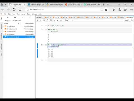Viewport: 134px width, 101px height.
Task: Open the cell type dropdown showing Code
Action: click(69, 20)
